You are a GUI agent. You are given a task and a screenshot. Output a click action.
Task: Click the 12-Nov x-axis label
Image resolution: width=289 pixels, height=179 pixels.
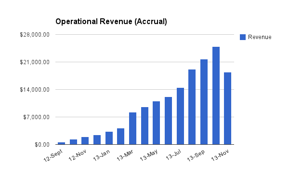[78, 155]
